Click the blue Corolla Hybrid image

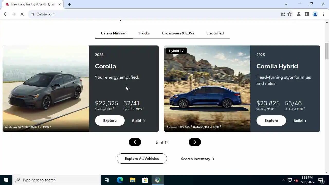(207, 89)
